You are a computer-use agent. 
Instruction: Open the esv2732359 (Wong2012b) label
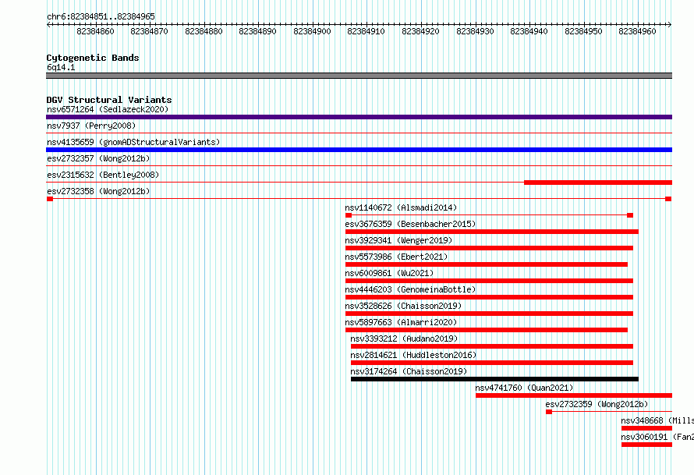point(597,404)
